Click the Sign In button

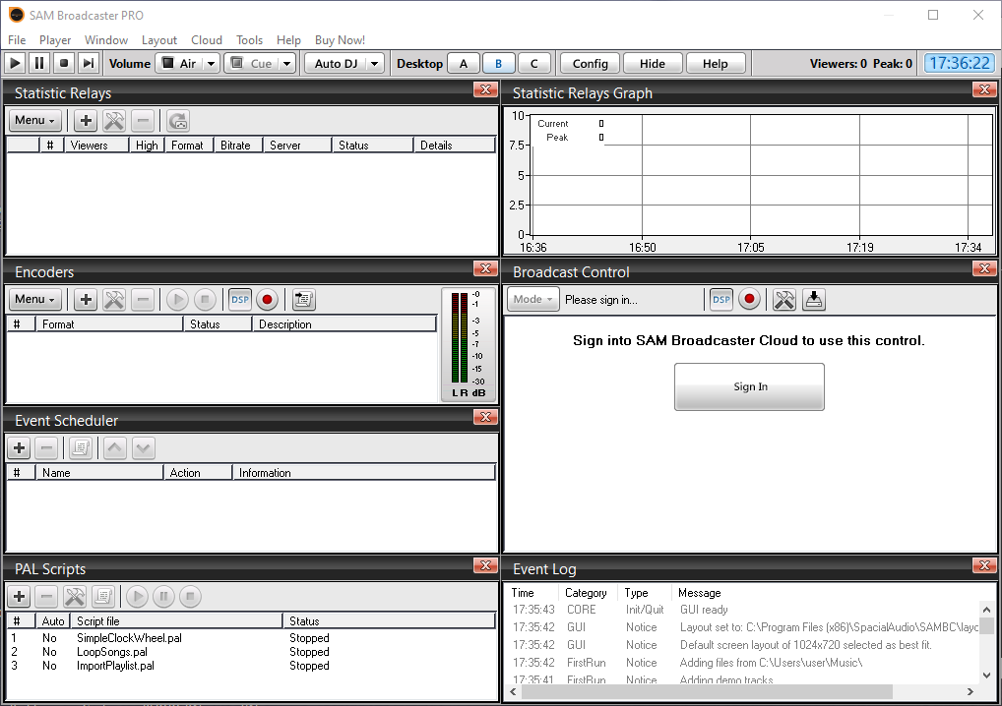[x=750, y=386]
